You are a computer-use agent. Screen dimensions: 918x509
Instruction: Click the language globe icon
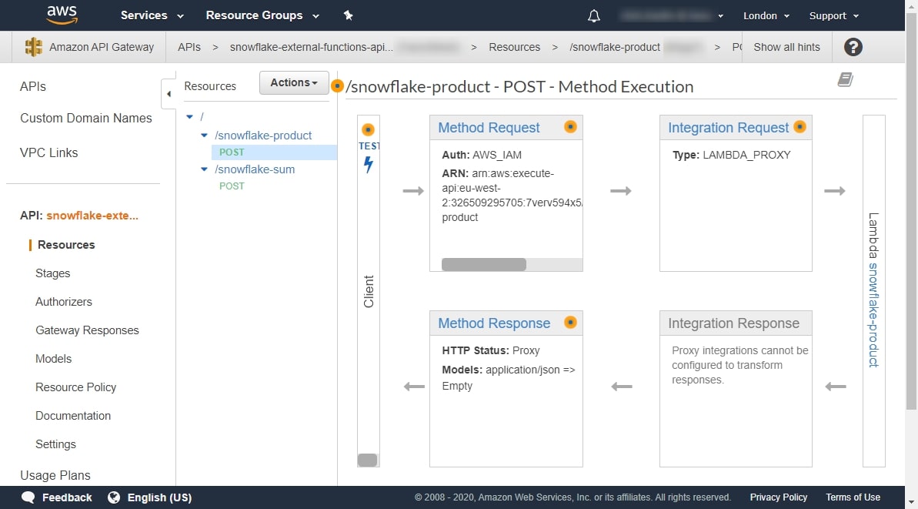click(114, 497)
